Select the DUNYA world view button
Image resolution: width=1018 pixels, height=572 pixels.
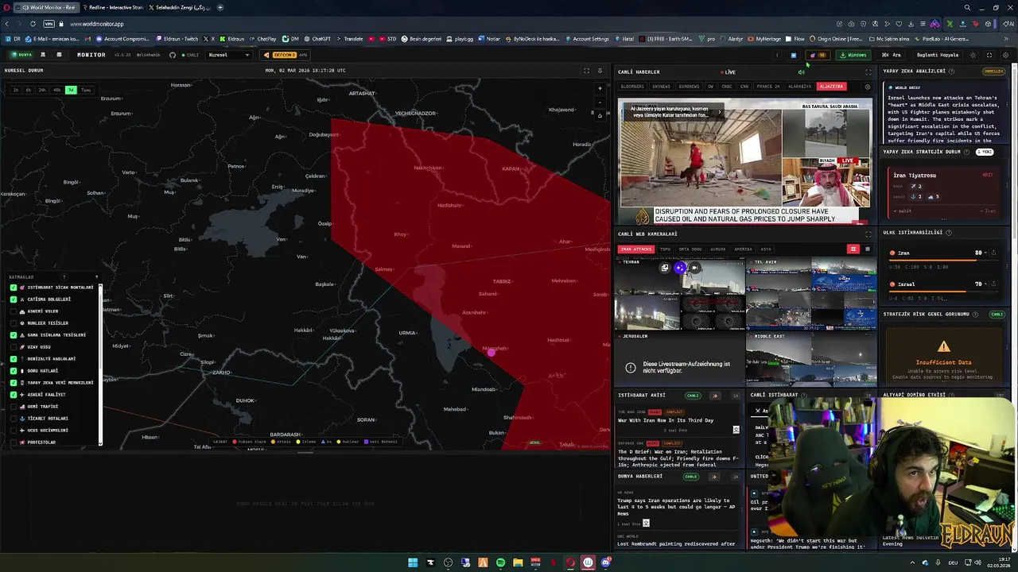click(21, 55)
